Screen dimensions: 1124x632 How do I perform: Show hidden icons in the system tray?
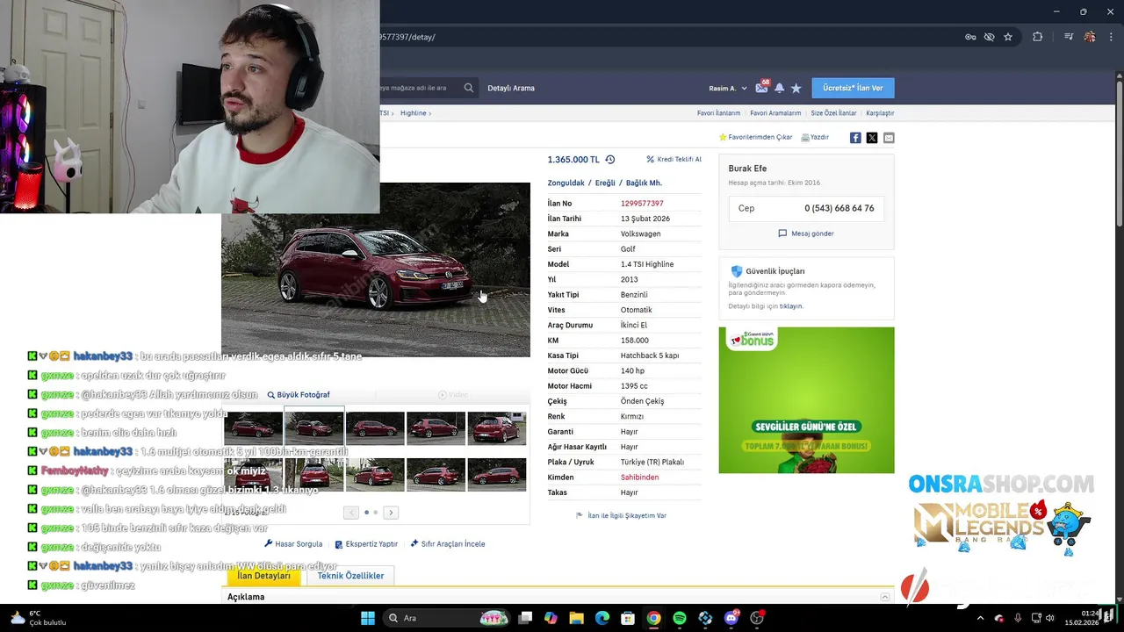(x=980, y=618)
